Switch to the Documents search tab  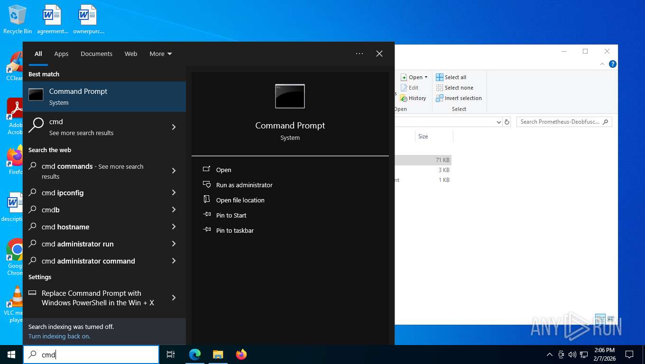click(x=96, y=54)
